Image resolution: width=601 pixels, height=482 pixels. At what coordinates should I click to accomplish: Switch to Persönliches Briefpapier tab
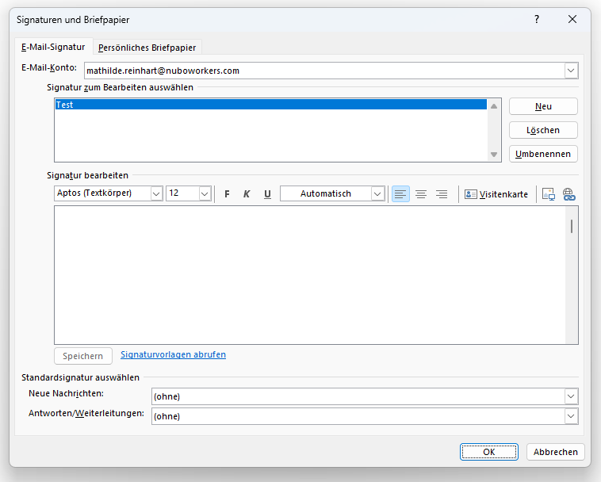147,48
